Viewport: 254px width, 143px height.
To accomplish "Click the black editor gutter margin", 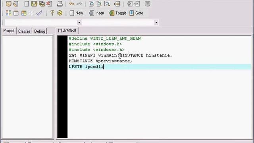I will coord(63,87).
